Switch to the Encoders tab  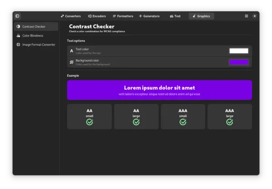click(97, 16)
